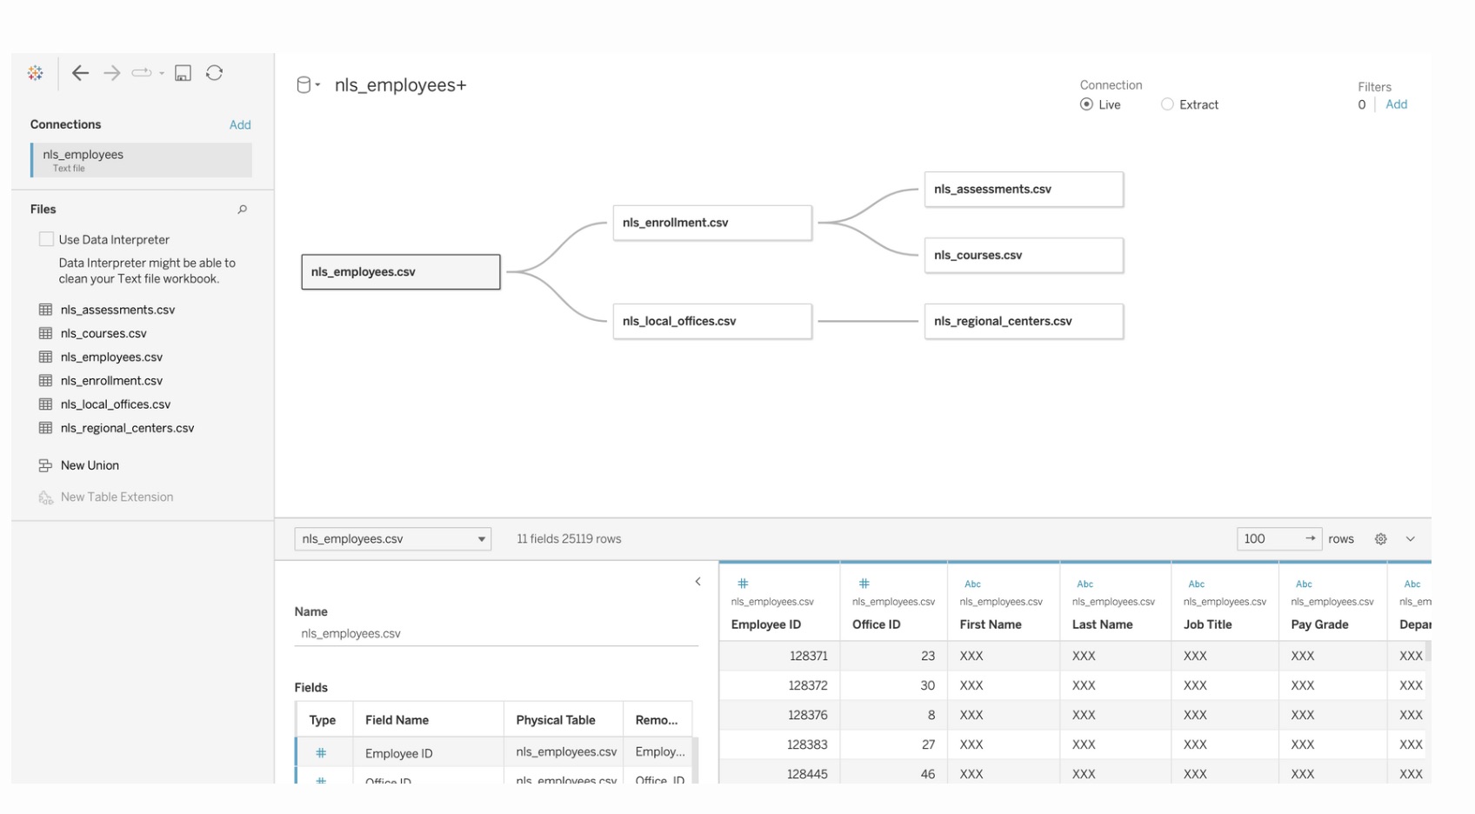This screenshot has width=1475, height=814.
Task: Click table icon beside nls_local_offices.csv file
Action: 45,404
